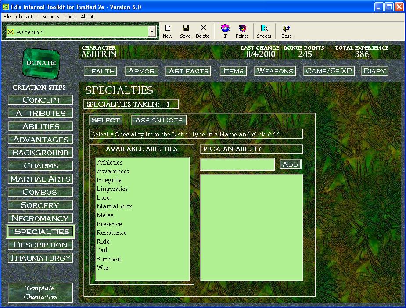Expand the Asherin character dropdown arrow
406x308 pixels.
pyautogui.click(x=152, y=32)
